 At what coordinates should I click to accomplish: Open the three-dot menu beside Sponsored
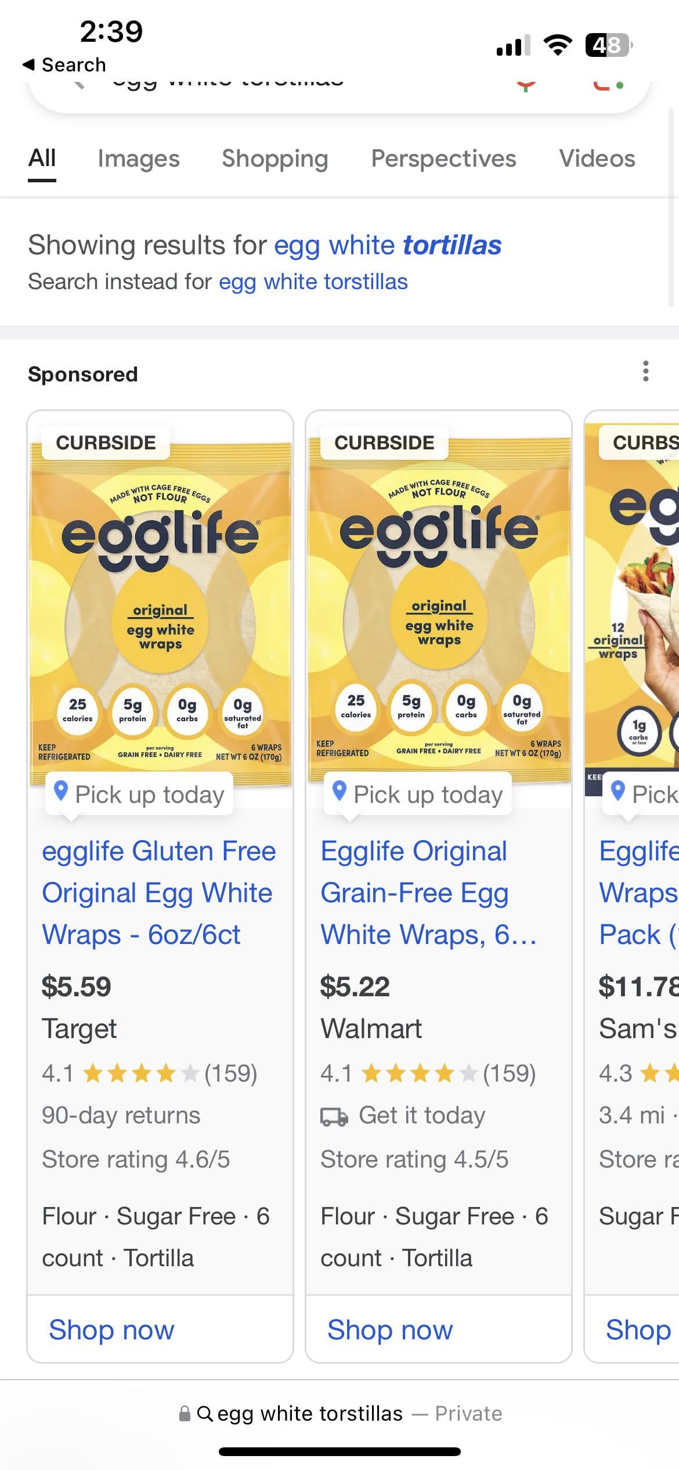(x=645, y=372)
